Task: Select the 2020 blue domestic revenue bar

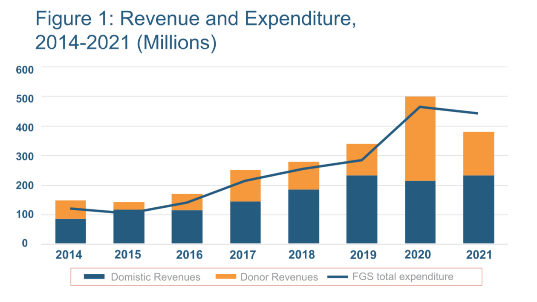Action: click(x=420, y=212)
